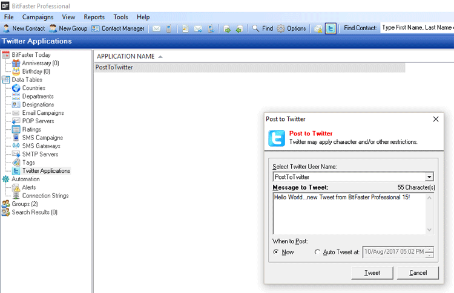Screen dimensions: 454x293
Task: Select the Auto Tweet at radio button
Action: (x=317, y=252)
